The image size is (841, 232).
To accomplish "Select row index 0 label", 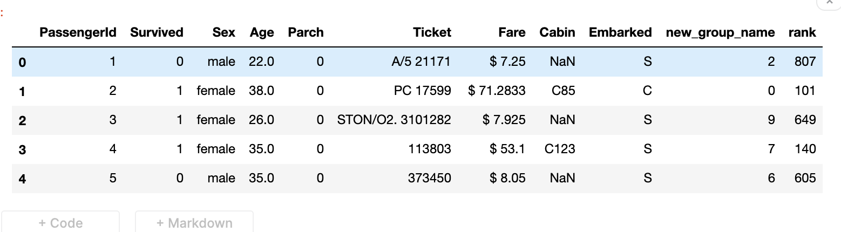I will (x=22, y=62).
